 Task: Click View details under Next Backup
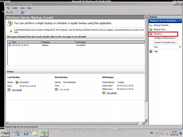pyautogui.click(x=64, y=90)
